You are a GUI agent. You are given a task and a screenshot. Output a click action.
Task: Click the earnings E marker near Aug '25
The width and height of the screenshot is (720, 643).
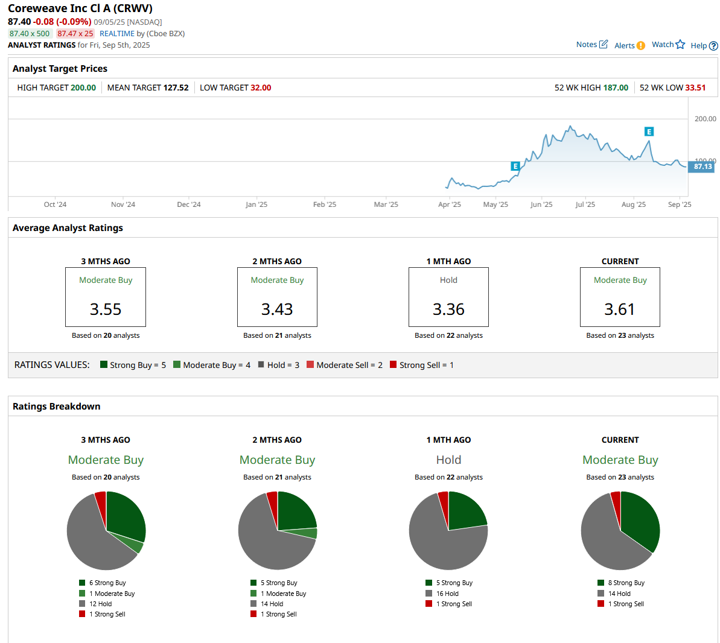649,131
